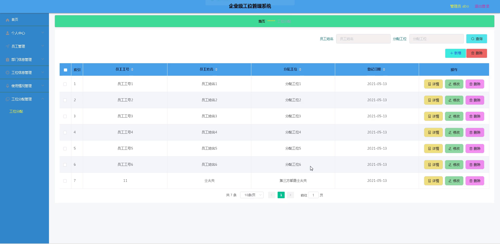
Task: Click the cell 第三方都是士大夫
Action: coord(293,181)
